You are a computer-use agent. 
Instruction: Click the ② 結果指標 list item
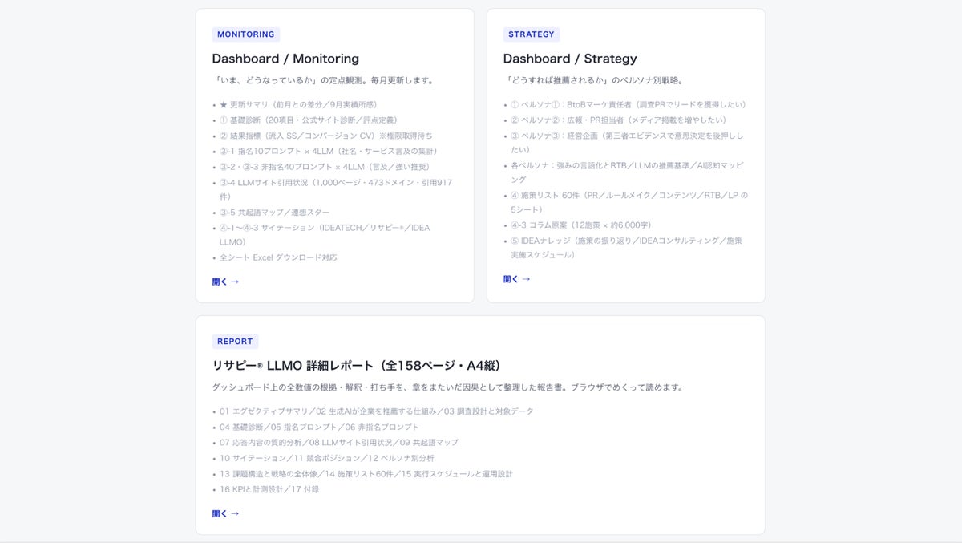[x=325, y=136]
